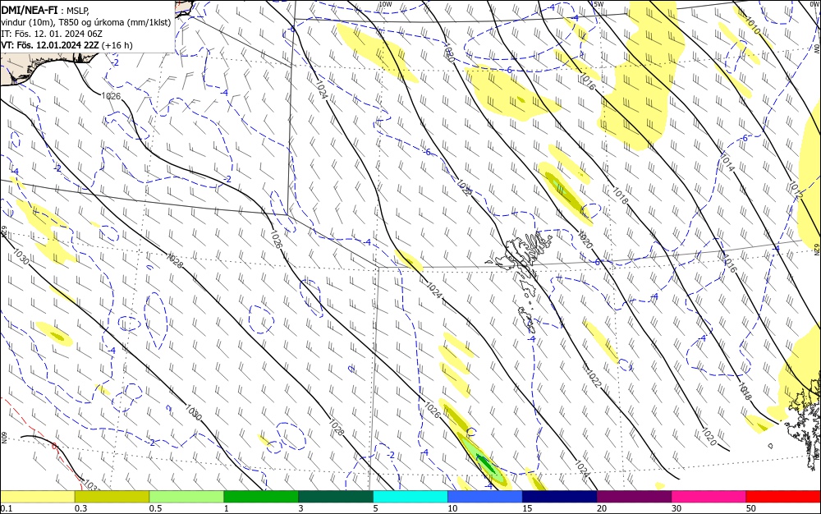The height and width of the screenshot is (514, 821).
Task: Select the green 1–3 mm legend swatch
Action: (261, 497)
